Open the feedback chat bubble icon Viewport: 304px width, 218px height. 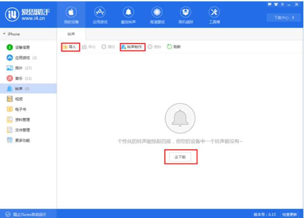coord(270,4)
